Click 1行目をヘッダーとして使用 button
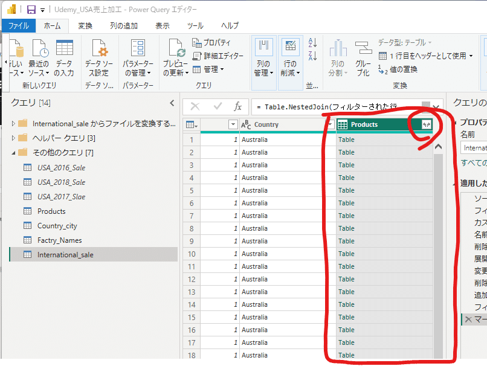This screenshot has height=366, width=487. coord(426,56)
